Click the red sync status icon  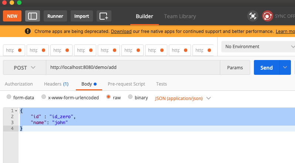267,16
